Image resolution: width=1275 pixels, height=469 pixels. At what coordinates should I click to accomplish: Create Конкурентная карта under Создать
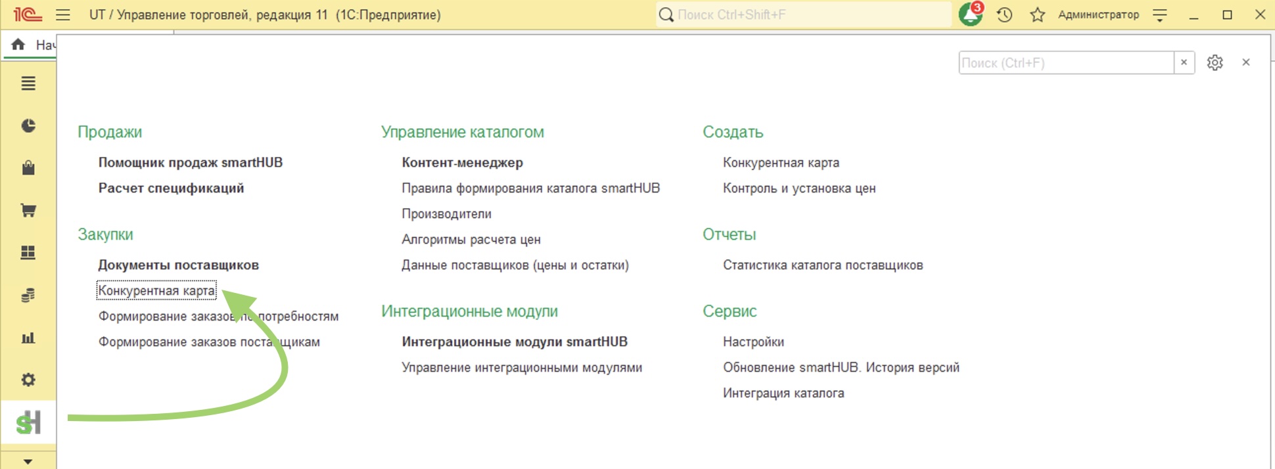[781, 162]
